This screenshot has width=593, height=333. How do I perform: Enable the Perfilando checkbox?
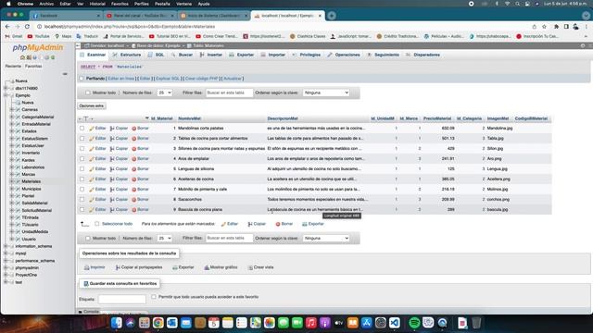point(82,79)
